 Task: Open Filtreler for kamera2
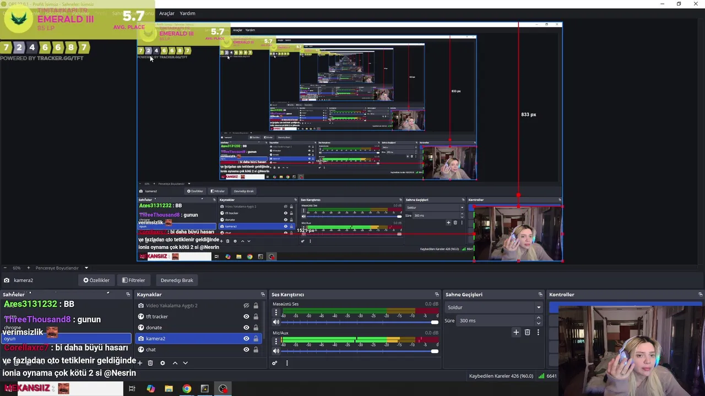pos(134,280)
